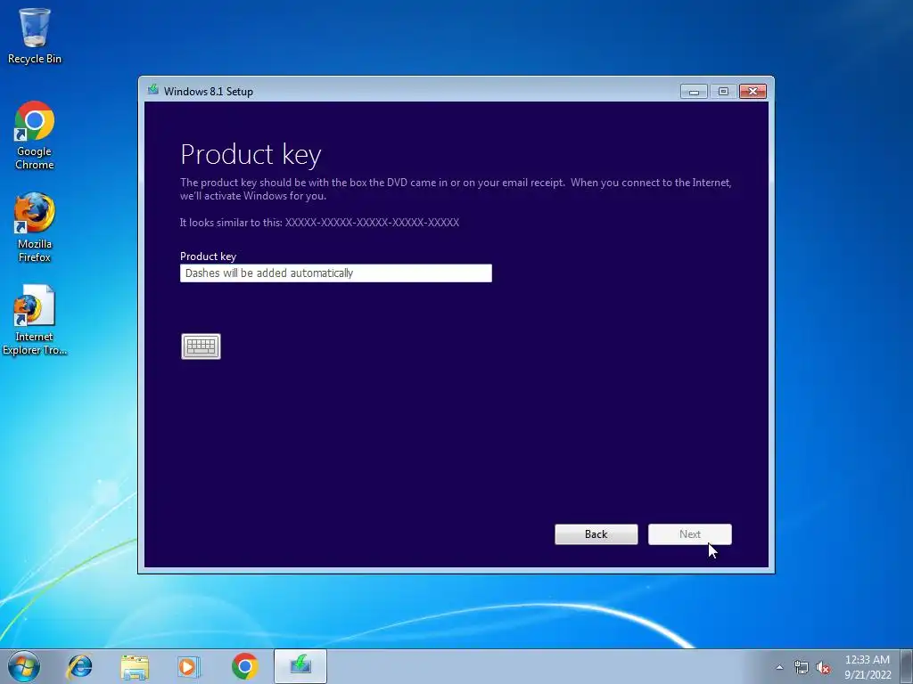Click the Setup title bar icon
Image resolution: width=913 pixels, height=684 pixels.
153,90
